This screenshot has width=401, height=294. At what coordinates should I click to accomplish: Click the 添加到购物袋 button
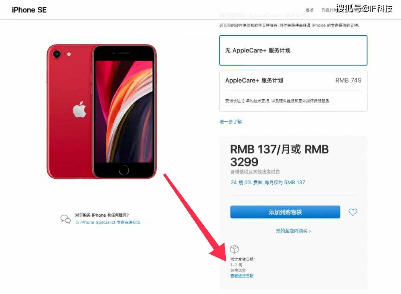tap(285, 212)
